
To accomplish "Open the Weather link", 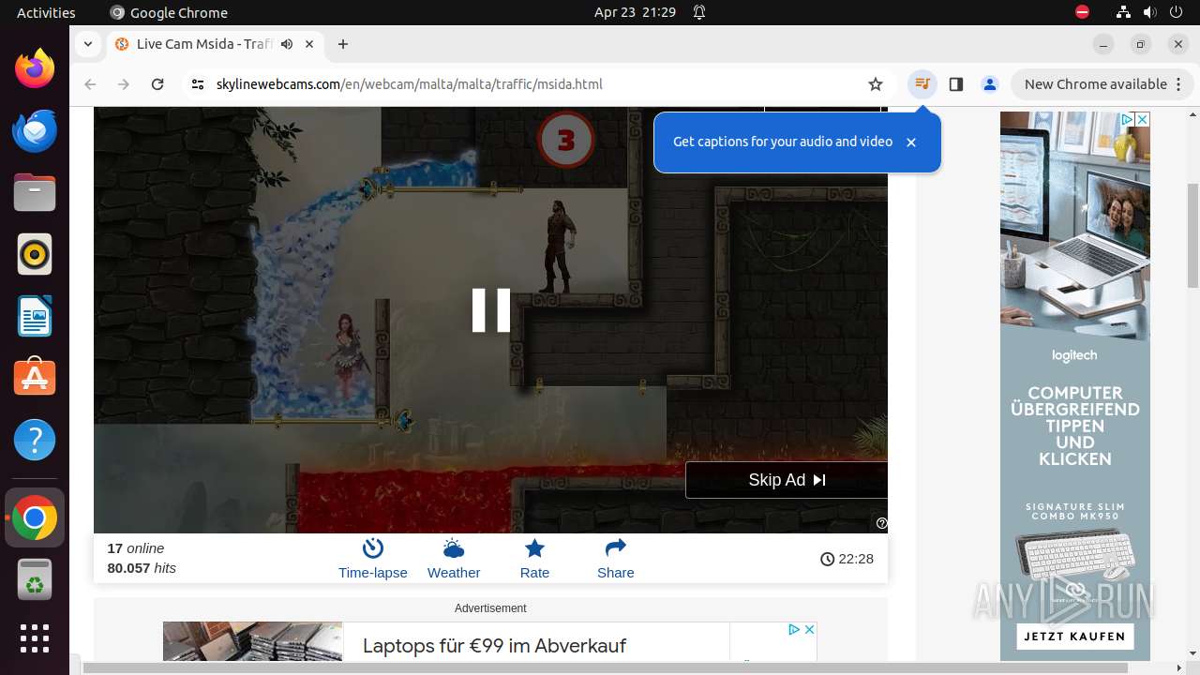I will click(x=454, y=559).
